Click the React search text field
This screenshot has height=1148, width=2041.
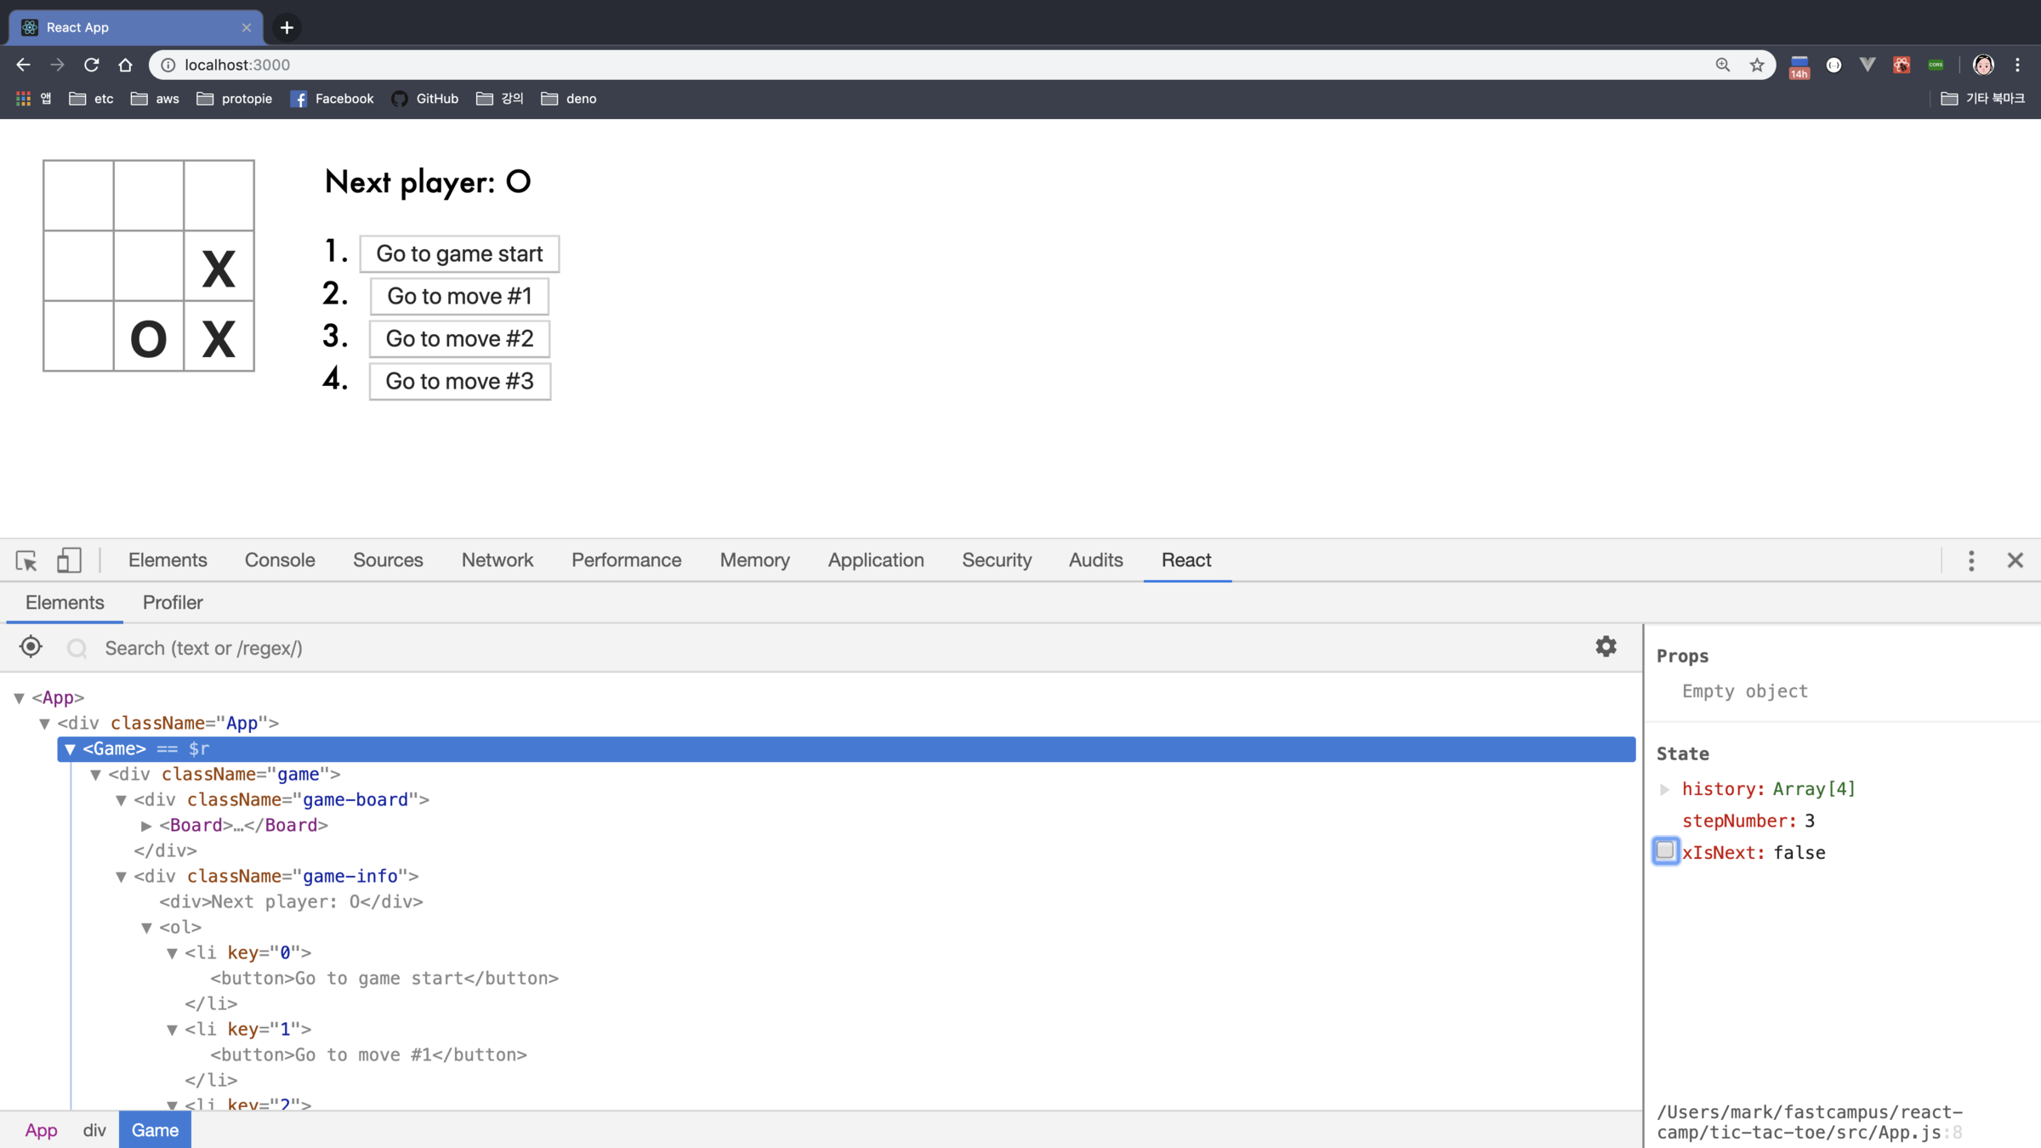765,648
